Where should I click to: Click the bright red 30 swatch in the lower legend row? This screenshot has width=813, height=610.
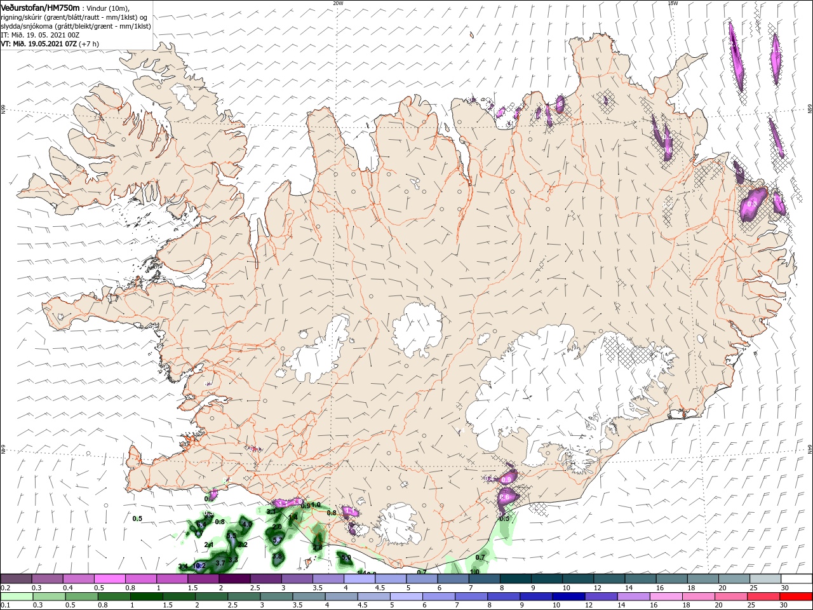[795, 597]
